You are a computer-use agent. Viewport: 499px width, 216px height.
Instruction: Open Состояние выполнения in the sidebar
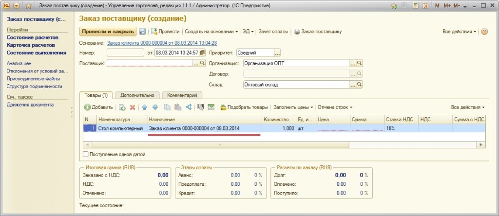tap(37, 53)
